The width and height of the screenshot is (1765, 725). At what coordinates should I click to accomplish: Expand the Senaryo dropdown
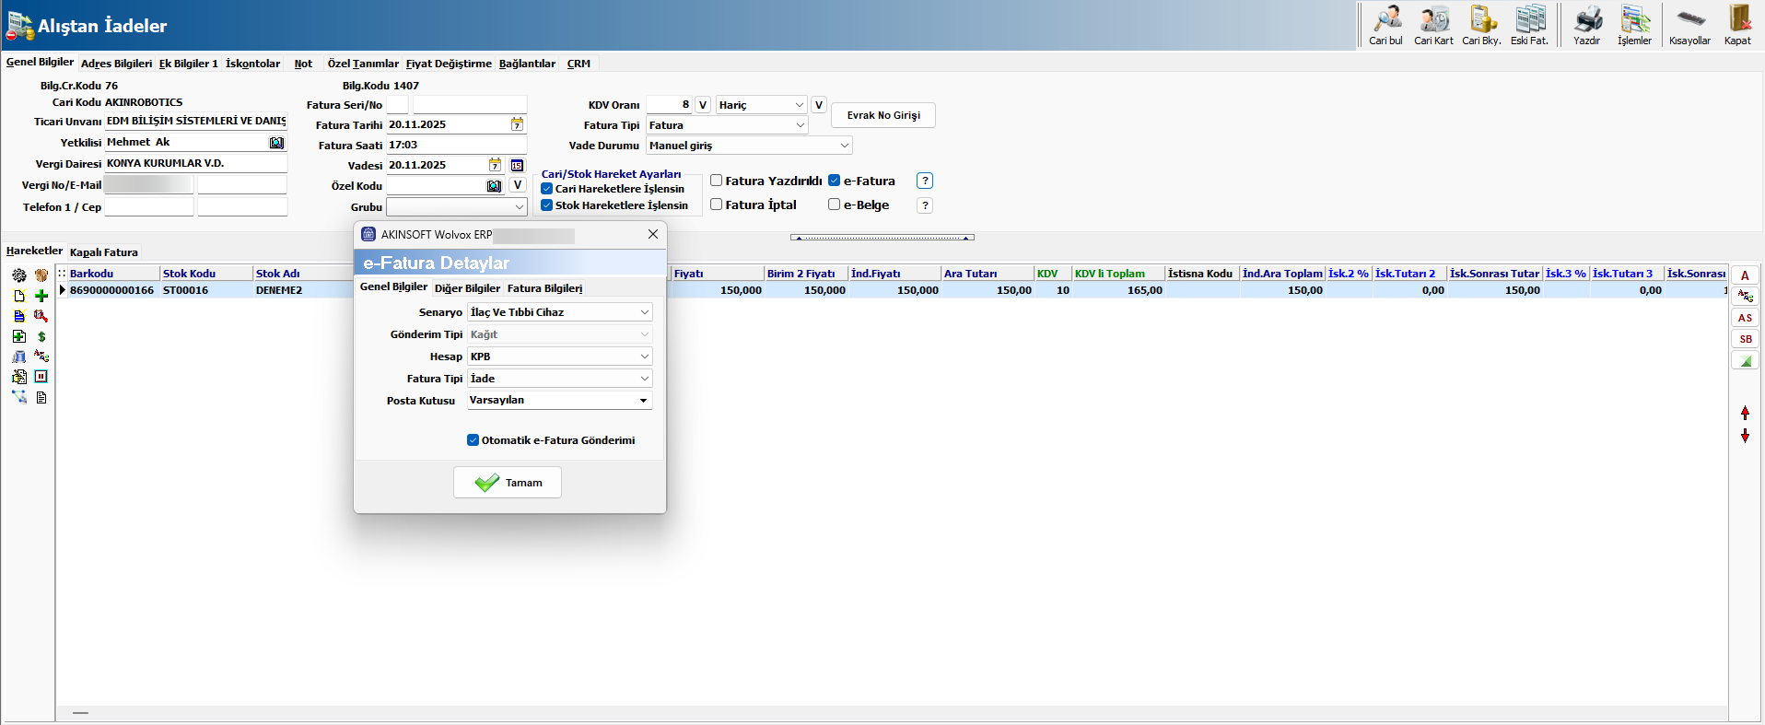644,312
